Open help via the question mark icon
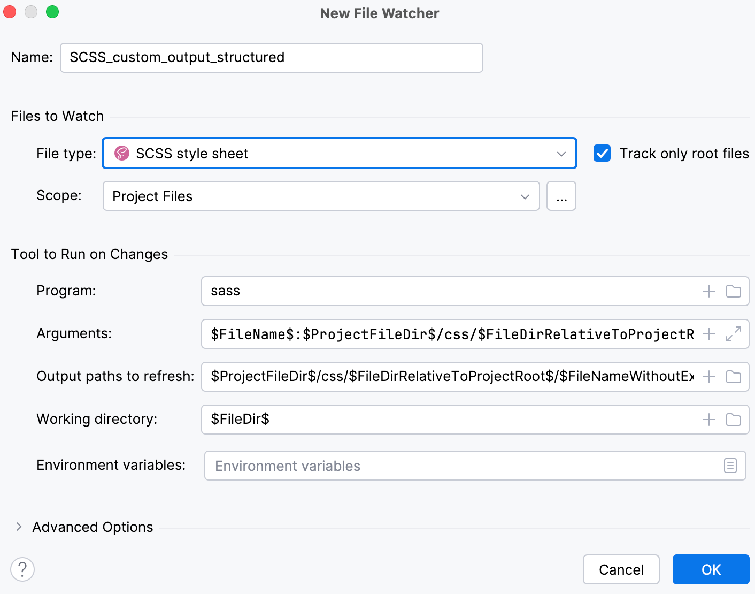This screenshot has height=594, width=755. click(x=22, y=569)
